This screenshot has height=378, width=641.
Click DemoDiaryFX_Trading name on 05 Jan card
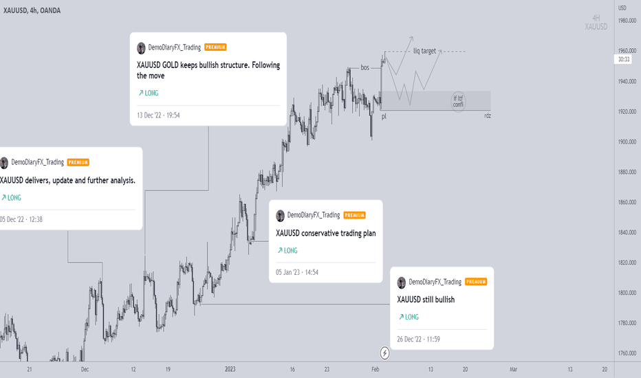click(x=313, y=215)
